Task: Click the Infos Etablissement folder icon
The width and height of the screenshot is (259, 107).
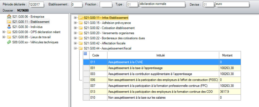Action: click(x=81, y=18)
